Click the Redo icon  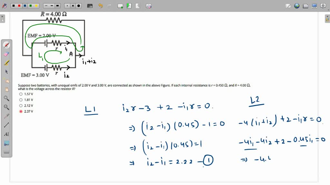[x=109, y=5]
